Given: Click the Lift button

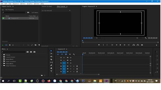Looking at the screenshot, I should [134, 45].
